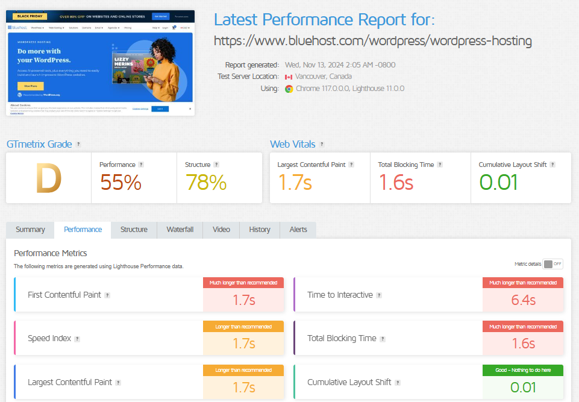Click the report generated date text
This screenshot has height=402, width=579.
coord(340,65)
